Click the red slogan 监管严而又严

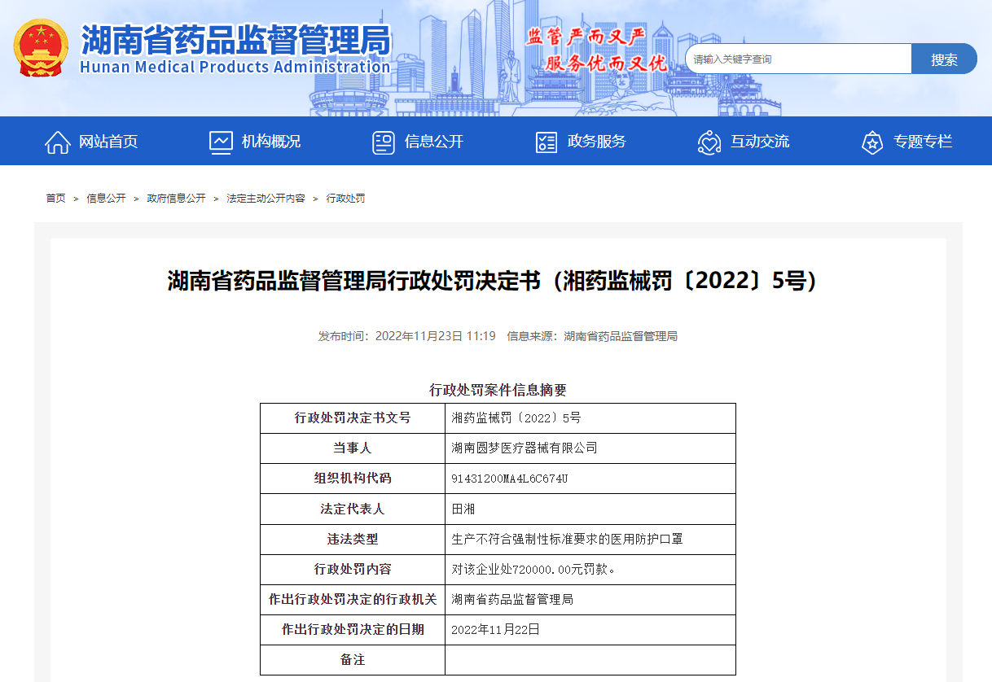(x=586, y=37)
